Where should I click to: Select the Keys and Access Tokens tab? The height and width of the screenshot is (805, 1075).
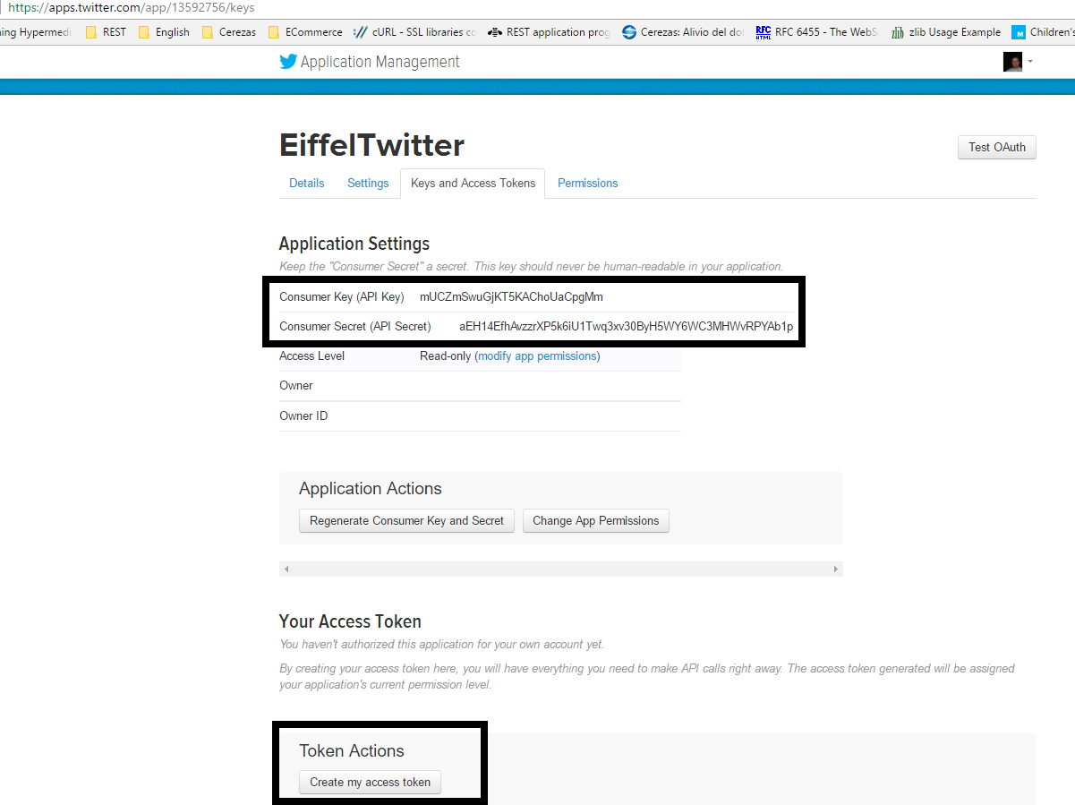point(473,183)
